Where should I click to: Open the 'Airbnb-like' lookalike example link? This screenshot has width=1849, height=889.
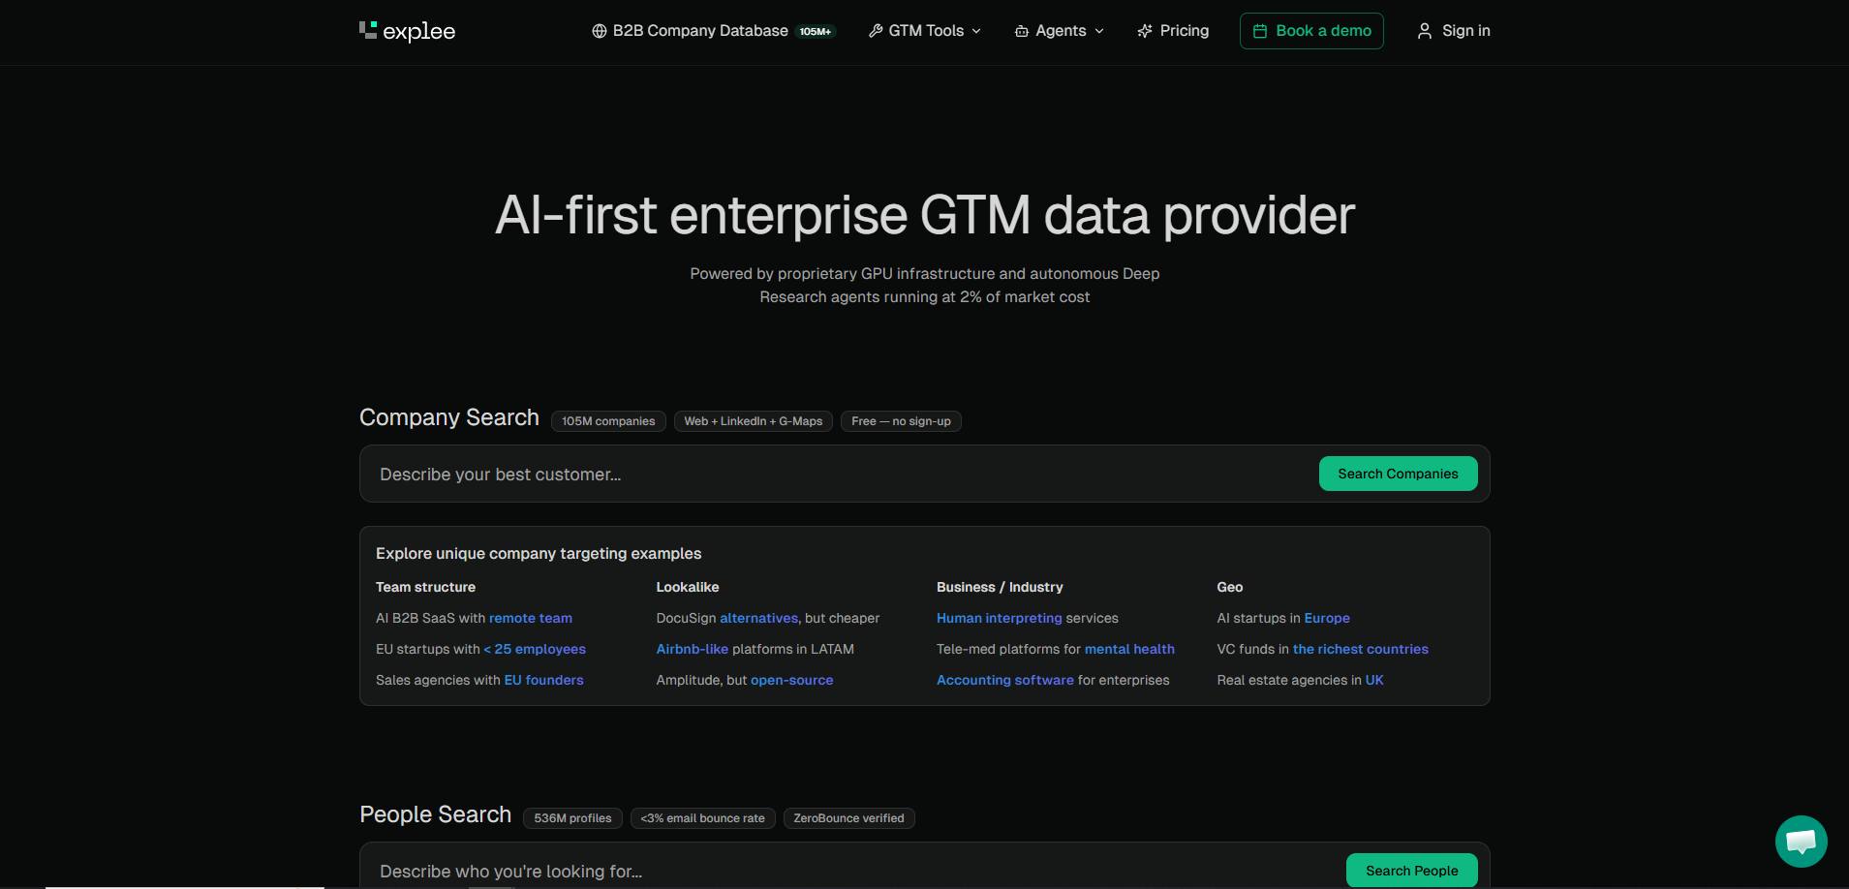click(x=692, y=649)
